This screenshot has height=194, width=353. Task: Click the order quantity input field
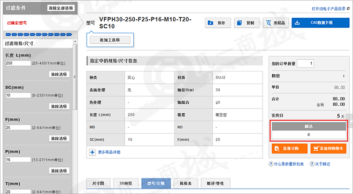(305, 64)
